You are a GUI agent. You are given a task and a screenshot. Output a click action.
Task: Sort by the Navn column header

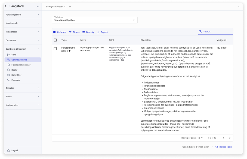coord(83,40)
